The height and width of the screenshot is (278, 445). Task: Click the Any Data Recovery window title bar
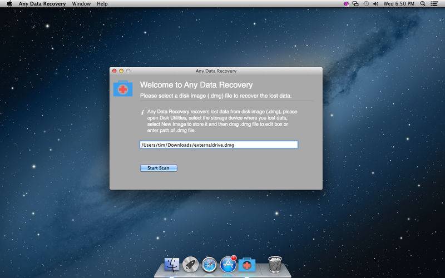(216, 71)
